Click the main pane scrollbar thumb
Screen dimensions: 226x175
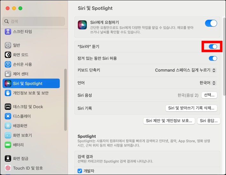(224, 57)
